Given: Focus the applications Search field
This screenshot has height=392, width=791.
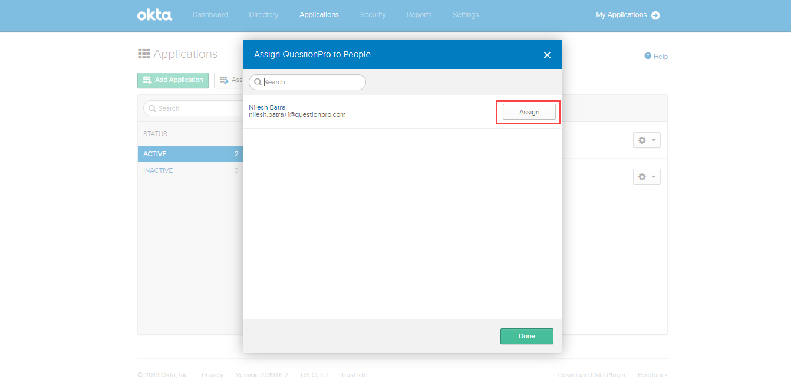Looking at the screenshot, I should point(193,108).
